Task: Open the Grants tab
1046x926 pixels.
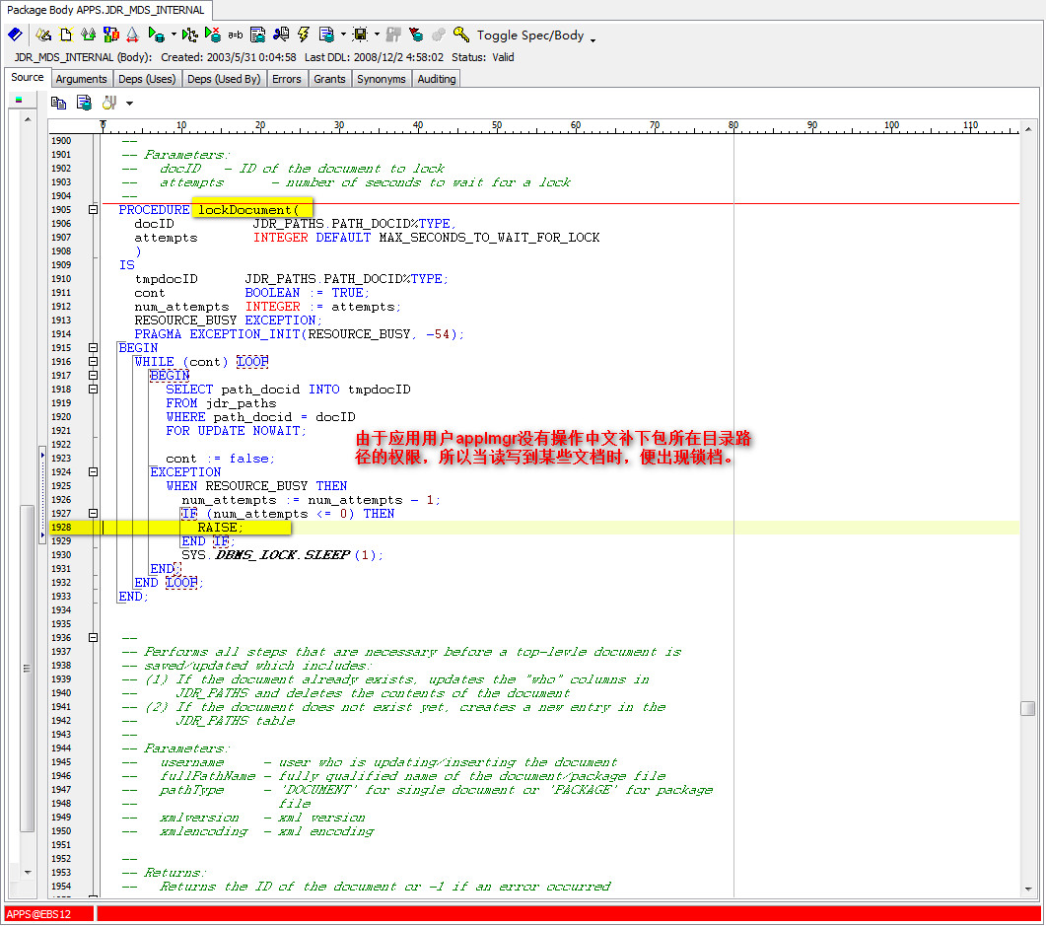Action: tap(329, 79)
